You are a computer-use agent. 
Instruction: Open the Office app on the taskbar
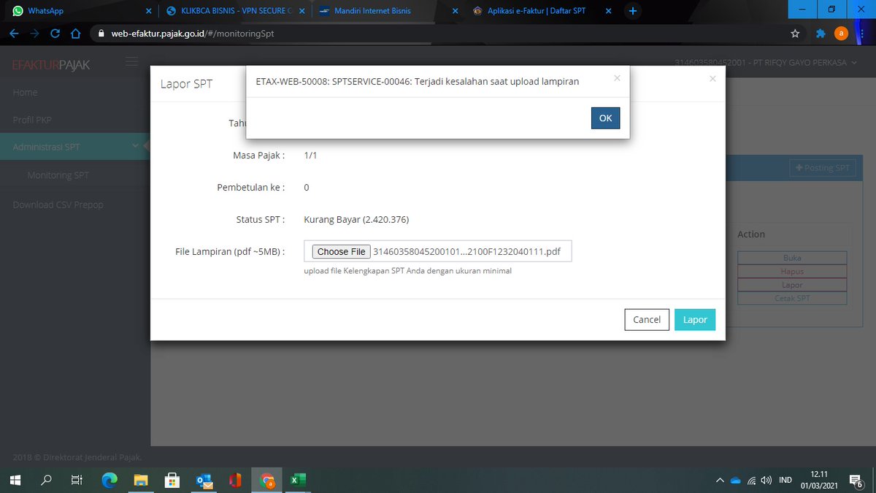(235, 480)
